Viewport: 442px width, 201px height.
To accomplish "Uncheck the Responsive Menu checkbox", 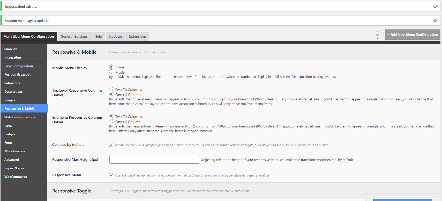I will click(x=111, y=175).
